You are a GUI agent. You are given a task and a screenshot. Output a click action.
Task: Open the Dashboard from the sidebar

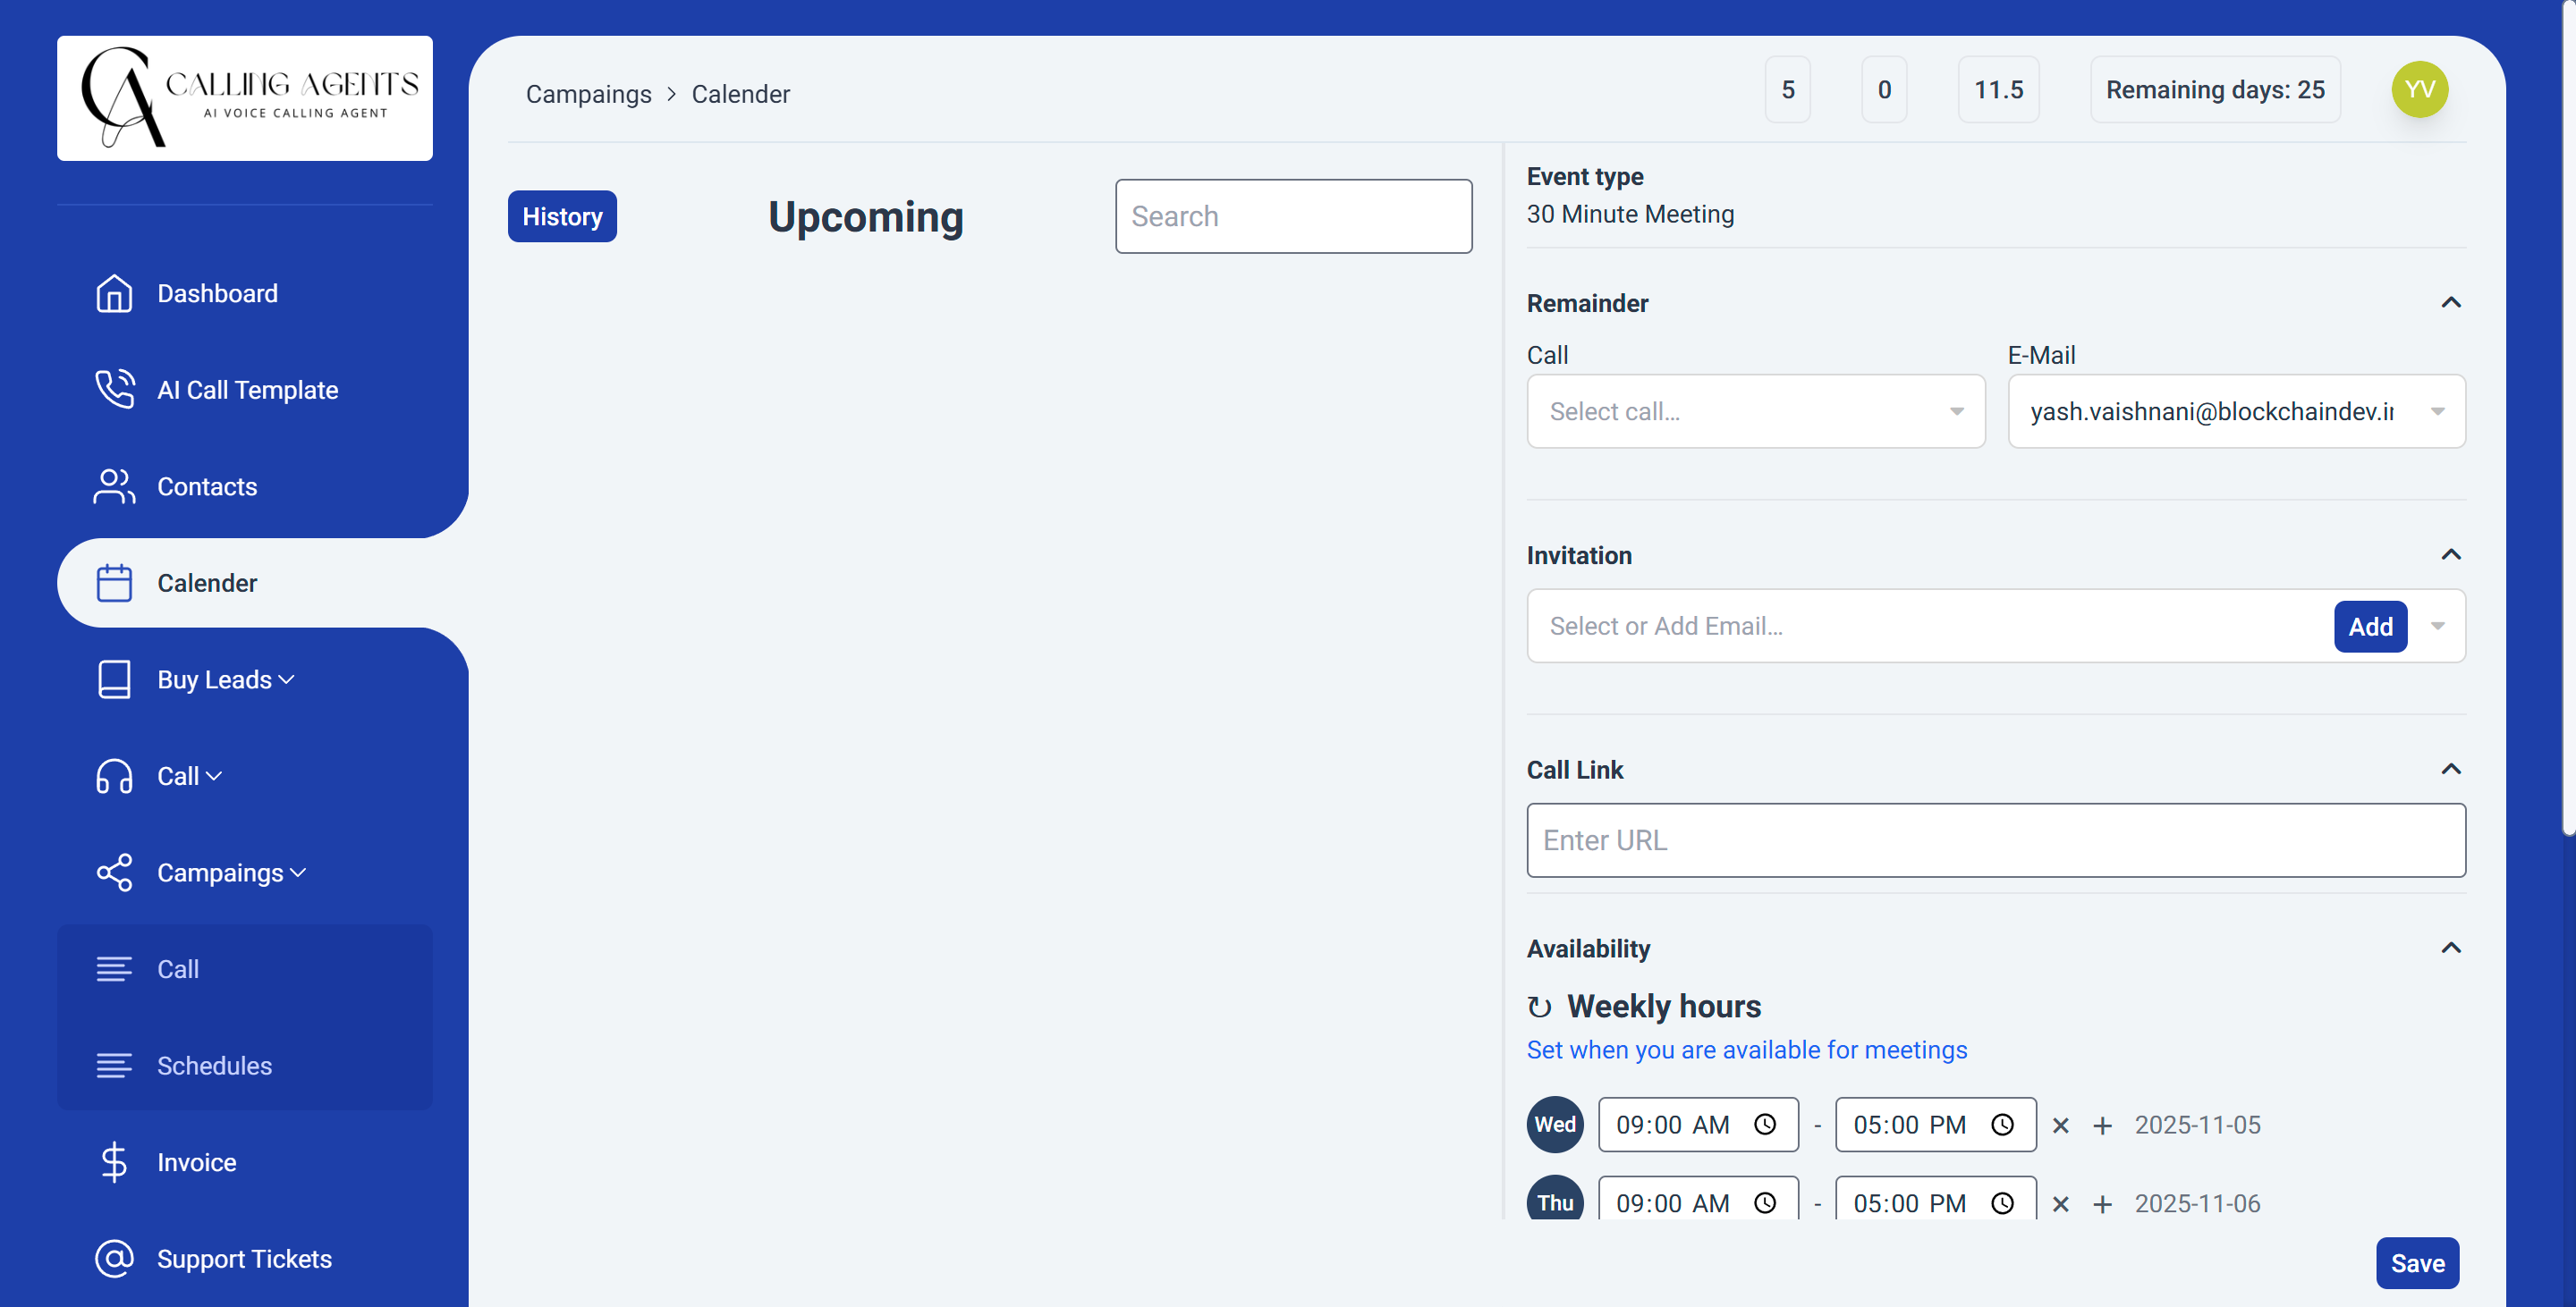coord(218,292)
